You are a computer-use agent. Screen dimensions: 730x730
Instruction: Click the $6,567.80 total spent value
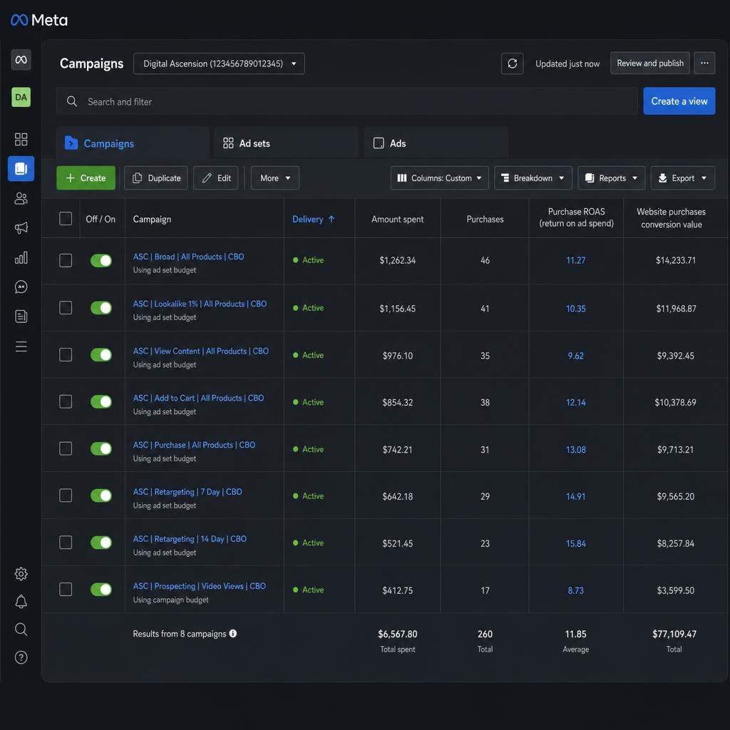click(x=397, y=634)
